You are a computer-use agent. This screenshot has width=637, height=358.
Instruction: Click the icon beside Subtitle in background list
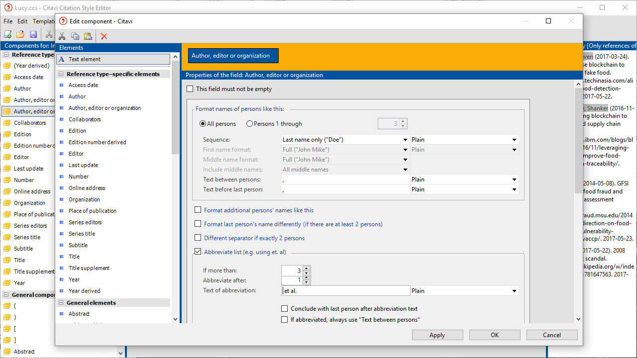pos(7,249)
